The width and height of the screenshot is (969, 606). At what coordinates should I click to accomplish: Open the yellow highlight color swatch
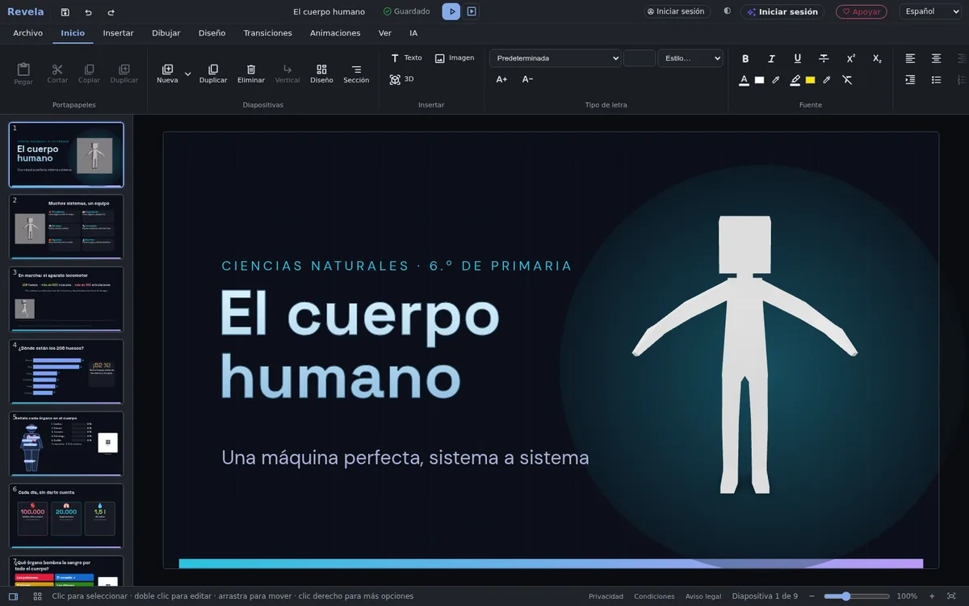coord(811,80)
